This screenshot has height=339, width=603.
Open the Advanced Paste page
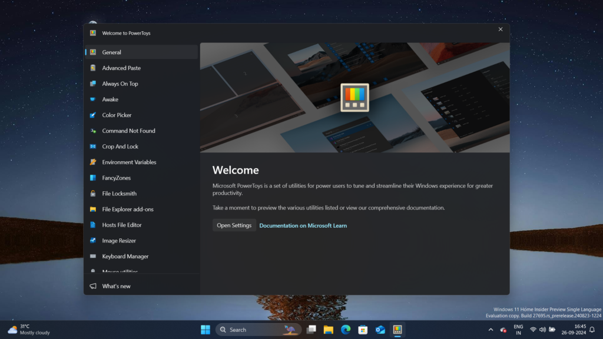141,68
